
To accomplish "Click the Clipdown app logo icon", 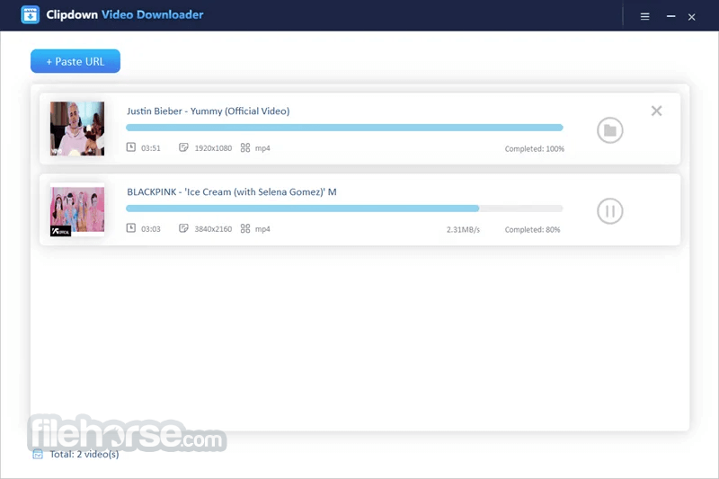I will 31,14.
